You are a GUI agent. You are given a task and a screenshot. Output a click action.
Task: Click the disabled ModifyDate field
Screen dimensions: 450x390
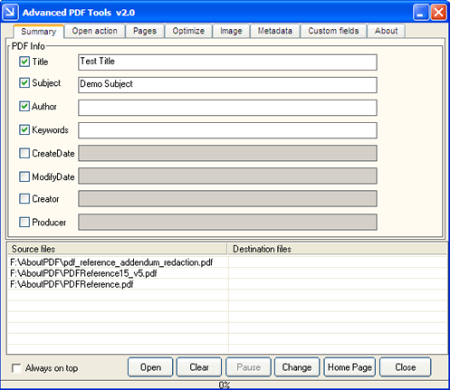coord(227,176)
